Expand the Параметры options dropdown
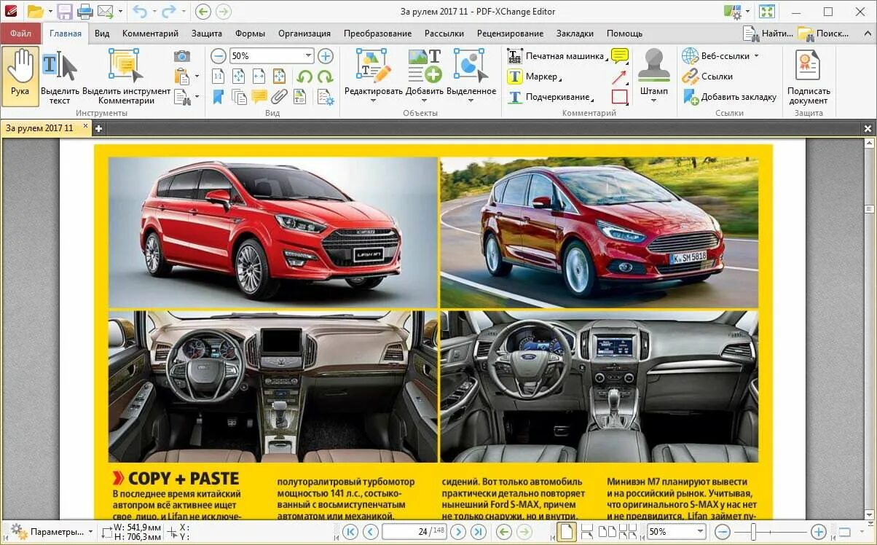The height and width of the screenshot is (545, 877). tap(90, 532)
